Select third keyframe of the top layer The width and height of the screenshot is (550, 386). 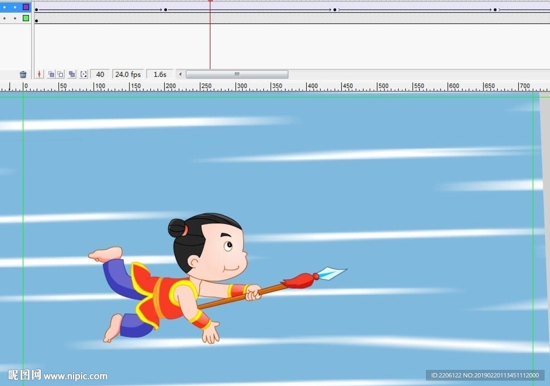[x=335, y=10]
